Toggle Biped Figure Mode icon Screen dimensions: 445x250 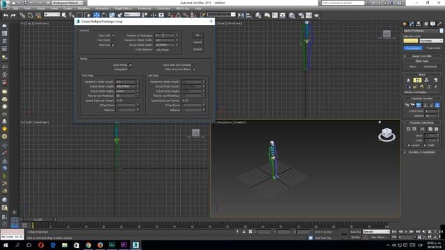408,81
